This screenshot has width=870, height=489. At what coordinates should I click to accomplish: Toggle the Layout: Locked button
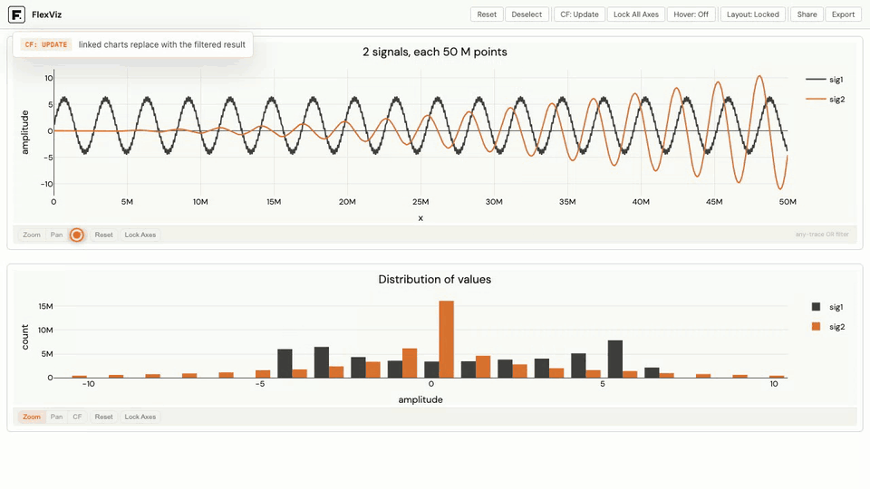(752, 14)
